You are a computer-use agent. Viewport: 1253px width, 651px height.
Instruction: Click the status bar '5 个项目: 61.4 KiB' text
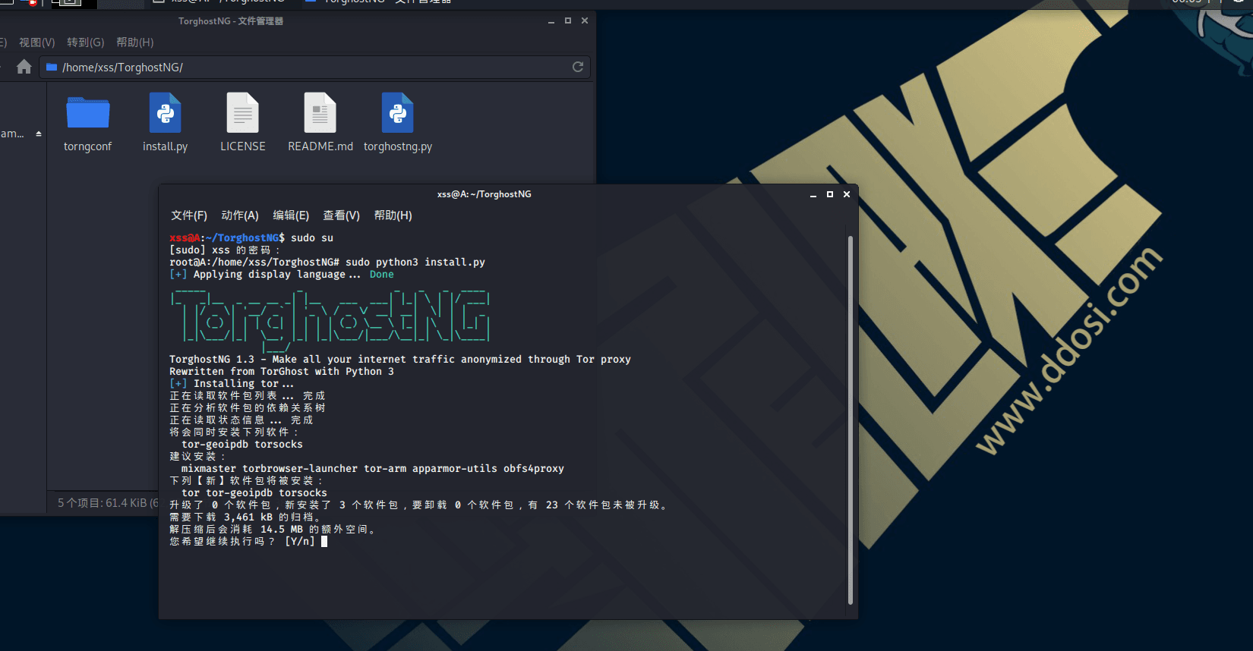[108, 503]
